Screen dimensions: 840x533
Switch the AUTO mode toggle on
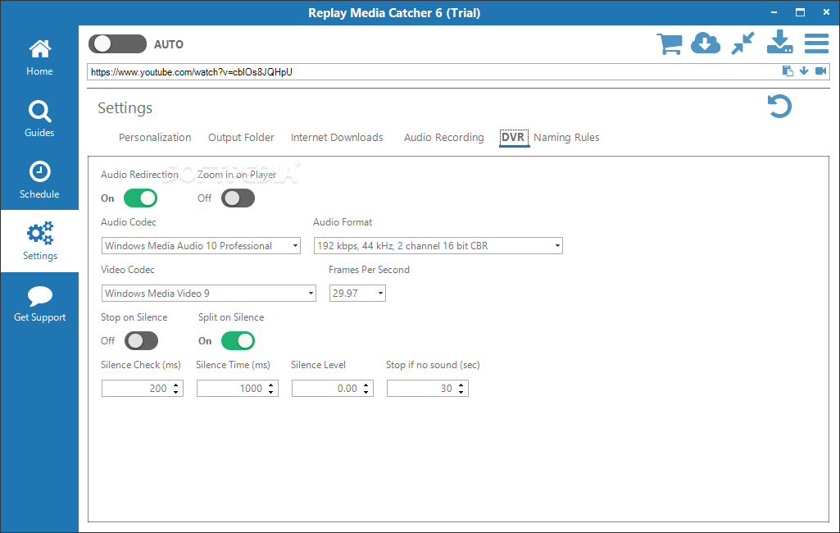[x=117, y=44]
